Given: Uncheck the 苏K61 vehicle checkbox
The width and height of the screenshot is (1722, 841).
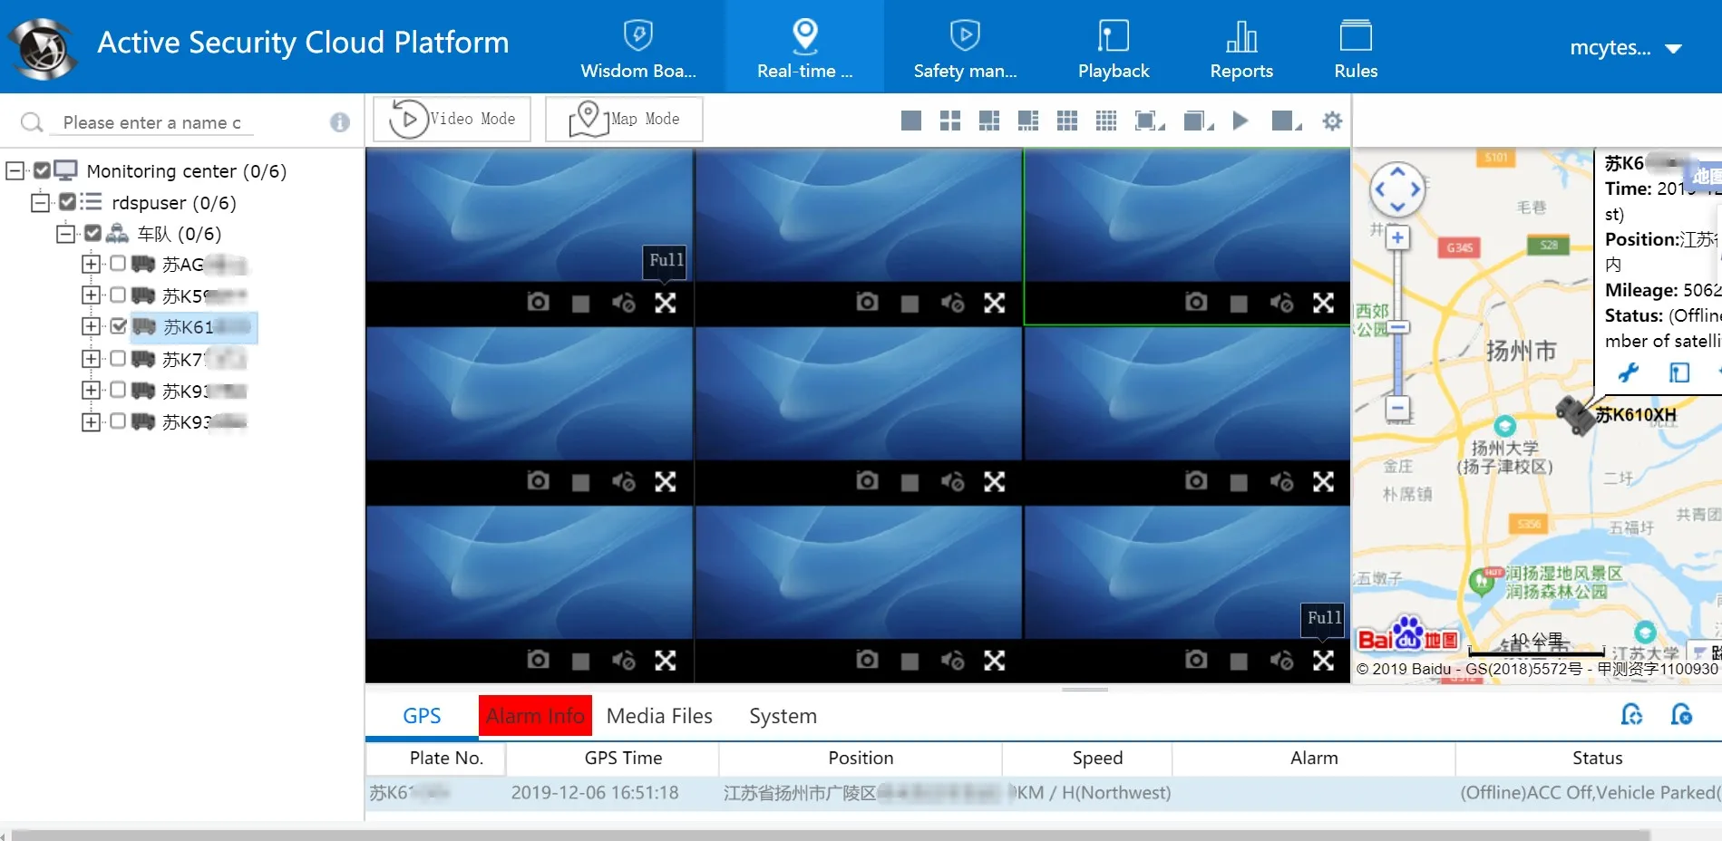Looking at the screenshot, I should (118, 326).
